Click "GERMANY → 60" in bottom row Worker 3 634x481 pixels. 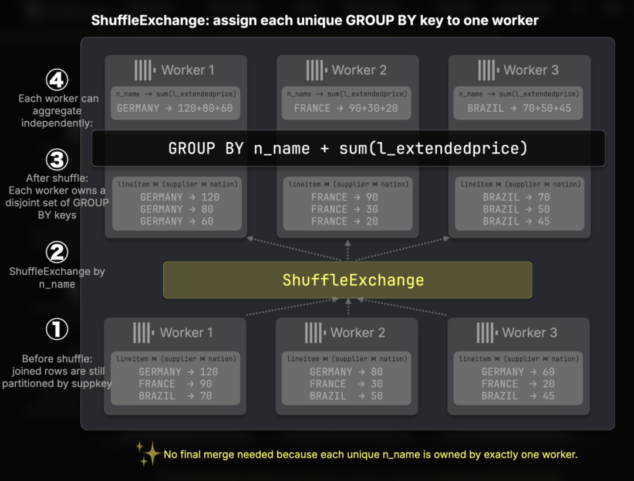518,371
